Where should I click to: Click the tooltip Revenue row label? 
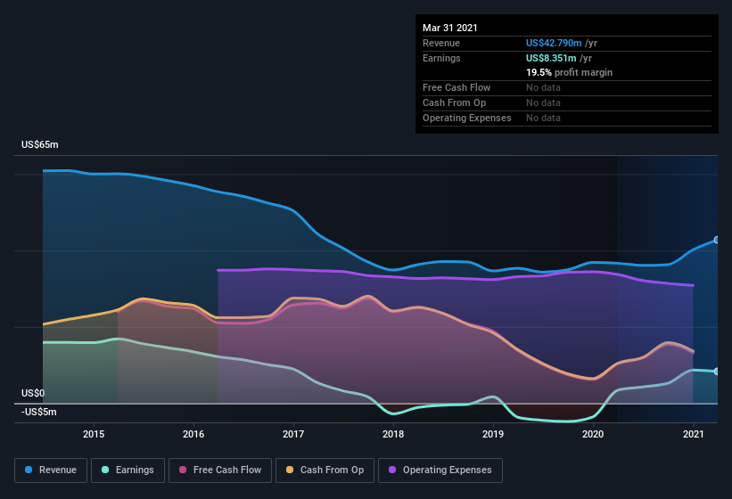441,43
